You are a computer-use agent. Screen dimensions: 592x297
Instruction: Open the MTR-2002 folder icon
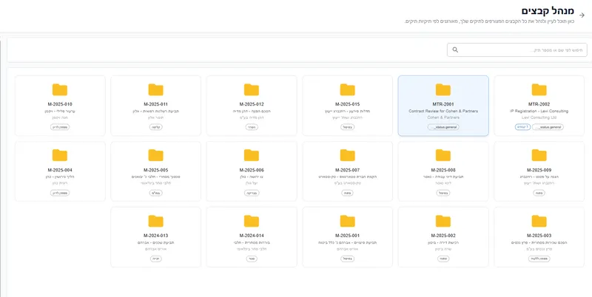pos(539,89)
